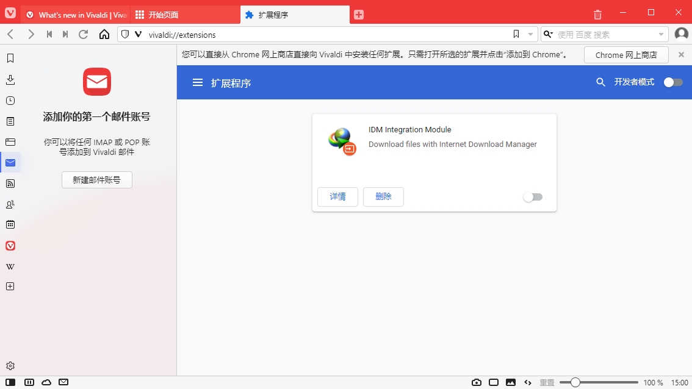View details of IDM Integration Module
The width and height of the screenshot is (692, 389).
pyautogui.click(x=337, y=196)
